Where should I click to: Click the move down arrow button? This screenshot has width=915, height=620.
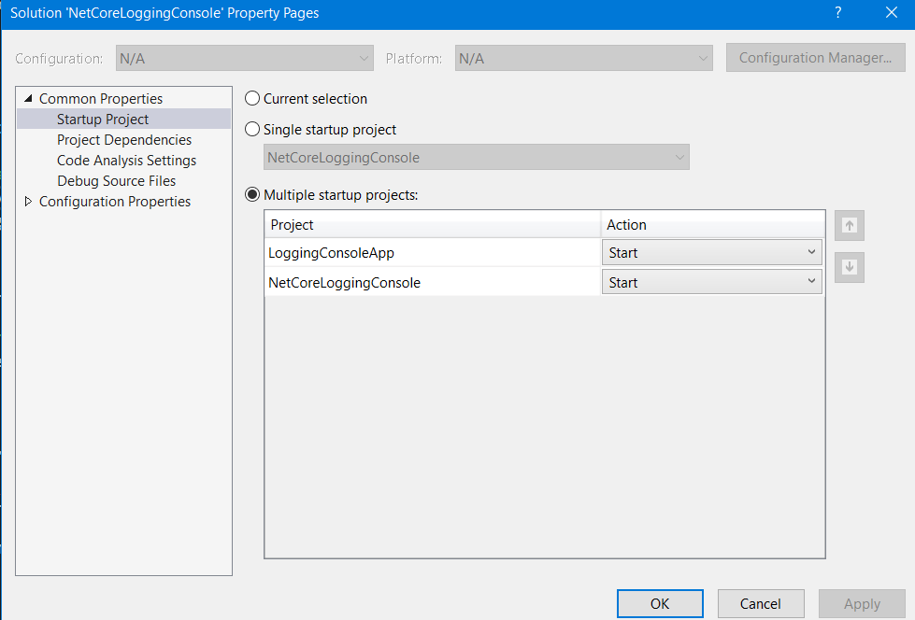pos(850,267)
